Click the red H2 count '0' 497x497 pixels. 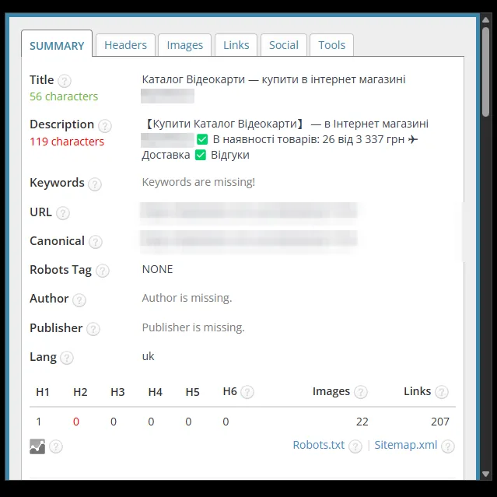coord(76,422)
